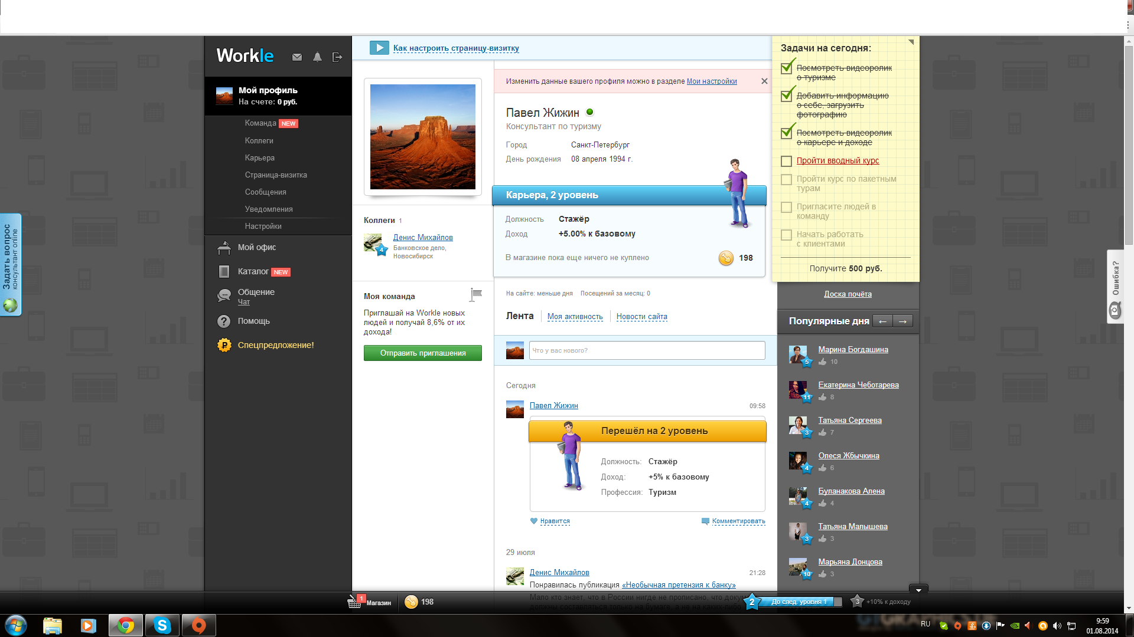Image resolution: width=1134 pixels, height=637 pixels.
Task: Check the Пройти вводный курс checkbox
Action: click(x=786, y=161)
